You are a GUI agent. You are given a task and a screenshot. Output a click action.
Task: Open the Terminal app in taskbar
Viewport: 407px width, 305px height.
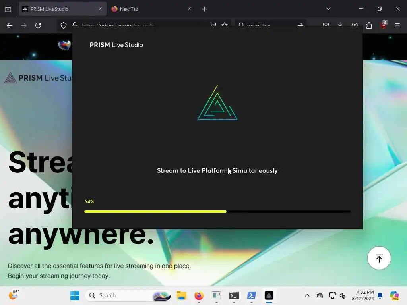click(234, 295)
